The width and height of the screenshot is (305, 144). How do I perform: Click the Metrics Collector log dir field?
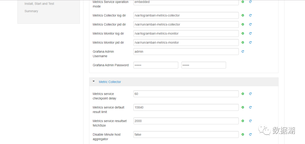186,16
